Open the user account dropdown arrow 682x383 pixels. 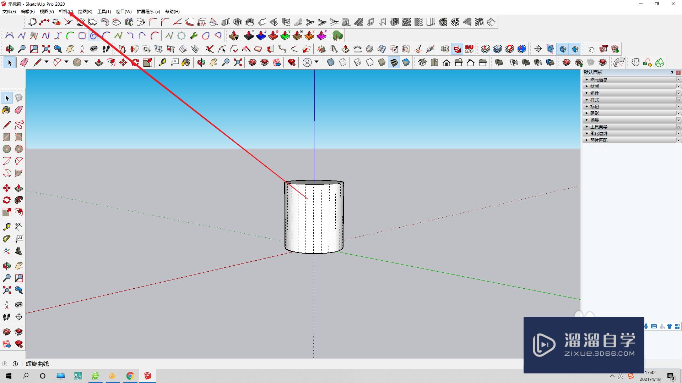[x=316, y=62]
